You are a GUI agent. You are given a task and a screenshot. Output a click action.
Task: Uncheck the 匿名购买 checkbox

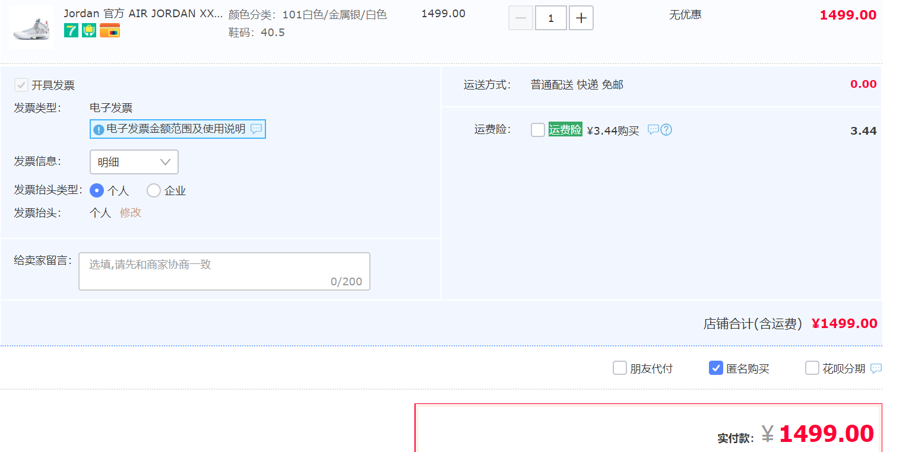(716, 368)
